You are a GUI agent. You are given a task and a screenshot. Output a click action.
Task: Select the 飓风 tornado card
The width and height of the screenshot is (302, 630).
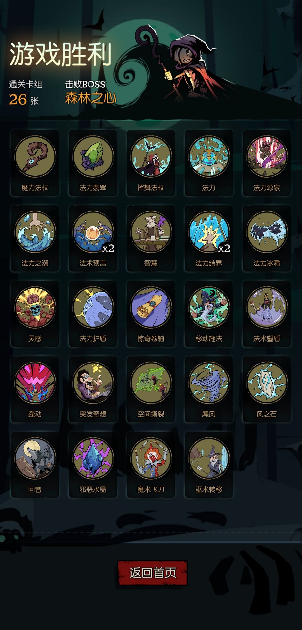[209, 389]
